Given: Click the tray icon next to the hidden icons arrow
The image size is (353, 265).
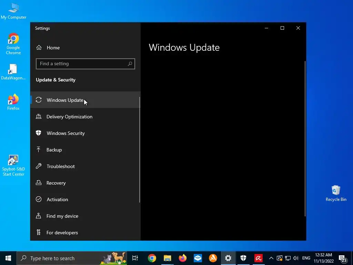Looking at the screenshot, I should tap(279, 258).
